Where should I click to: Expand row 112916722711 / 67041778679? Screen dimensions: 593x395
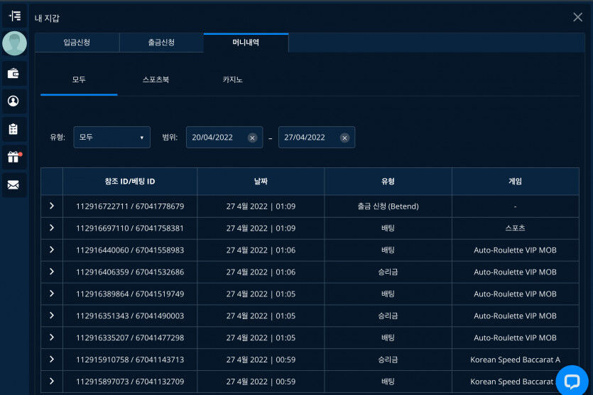point(52,206)
